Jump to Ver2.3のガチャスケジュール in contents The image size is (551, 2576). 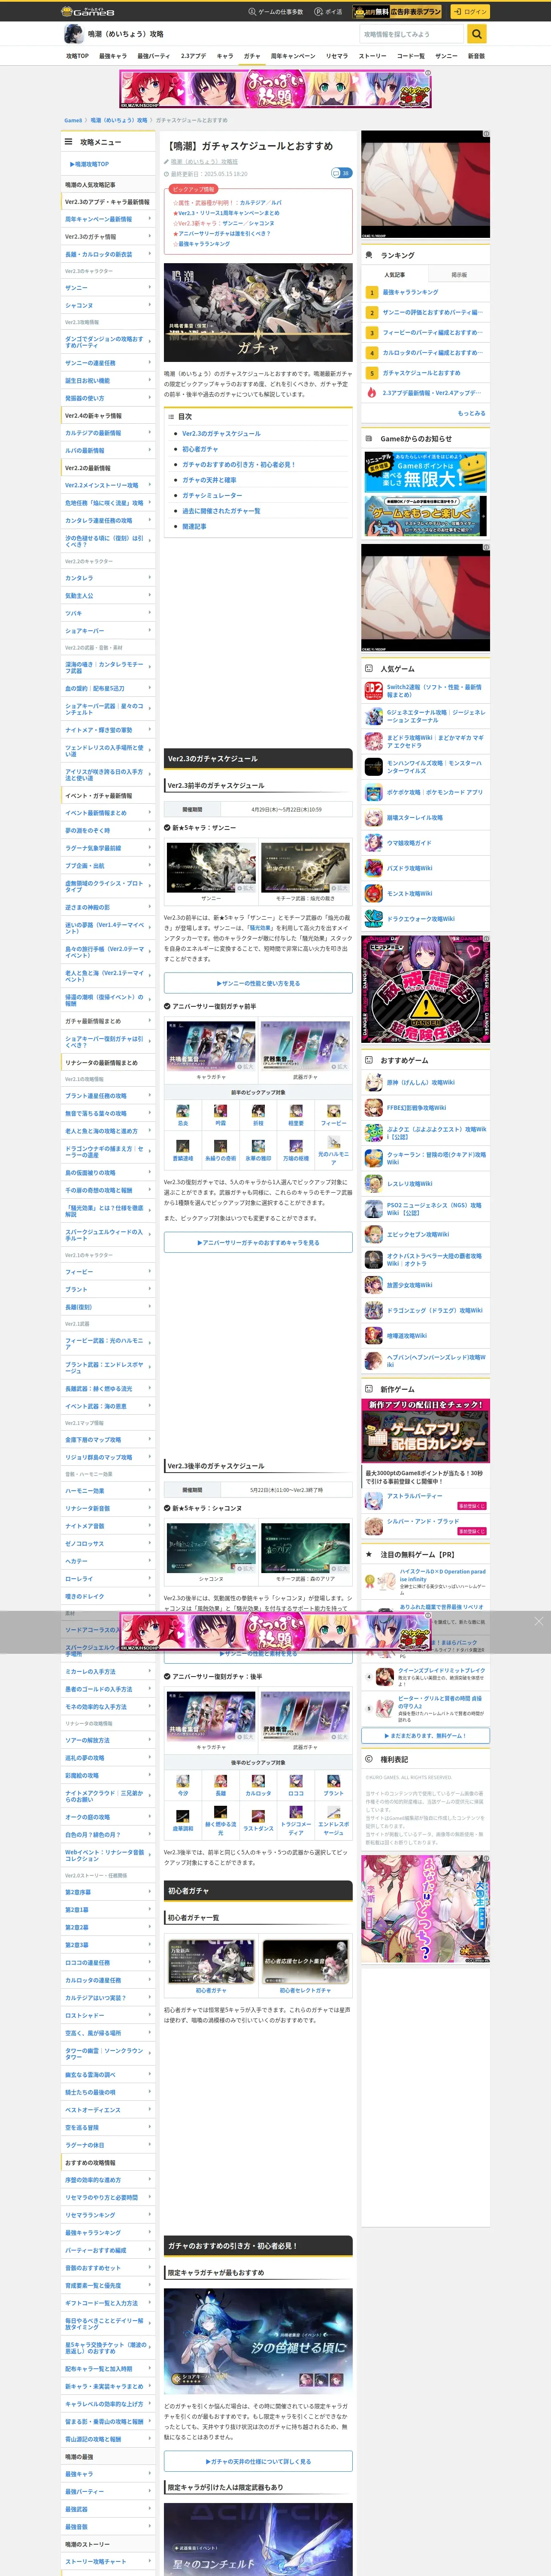(221, 434)
